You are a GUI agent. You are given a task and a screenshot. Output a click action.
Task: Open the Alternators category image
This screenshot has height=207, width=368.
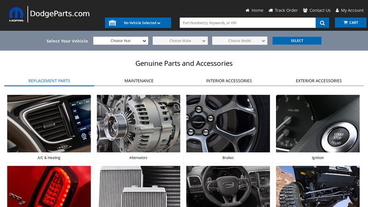(138, 123)
